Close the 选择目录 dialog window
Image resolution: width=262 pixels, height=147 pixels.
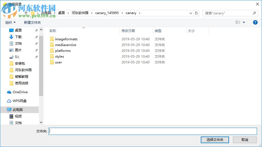point(258,4)
